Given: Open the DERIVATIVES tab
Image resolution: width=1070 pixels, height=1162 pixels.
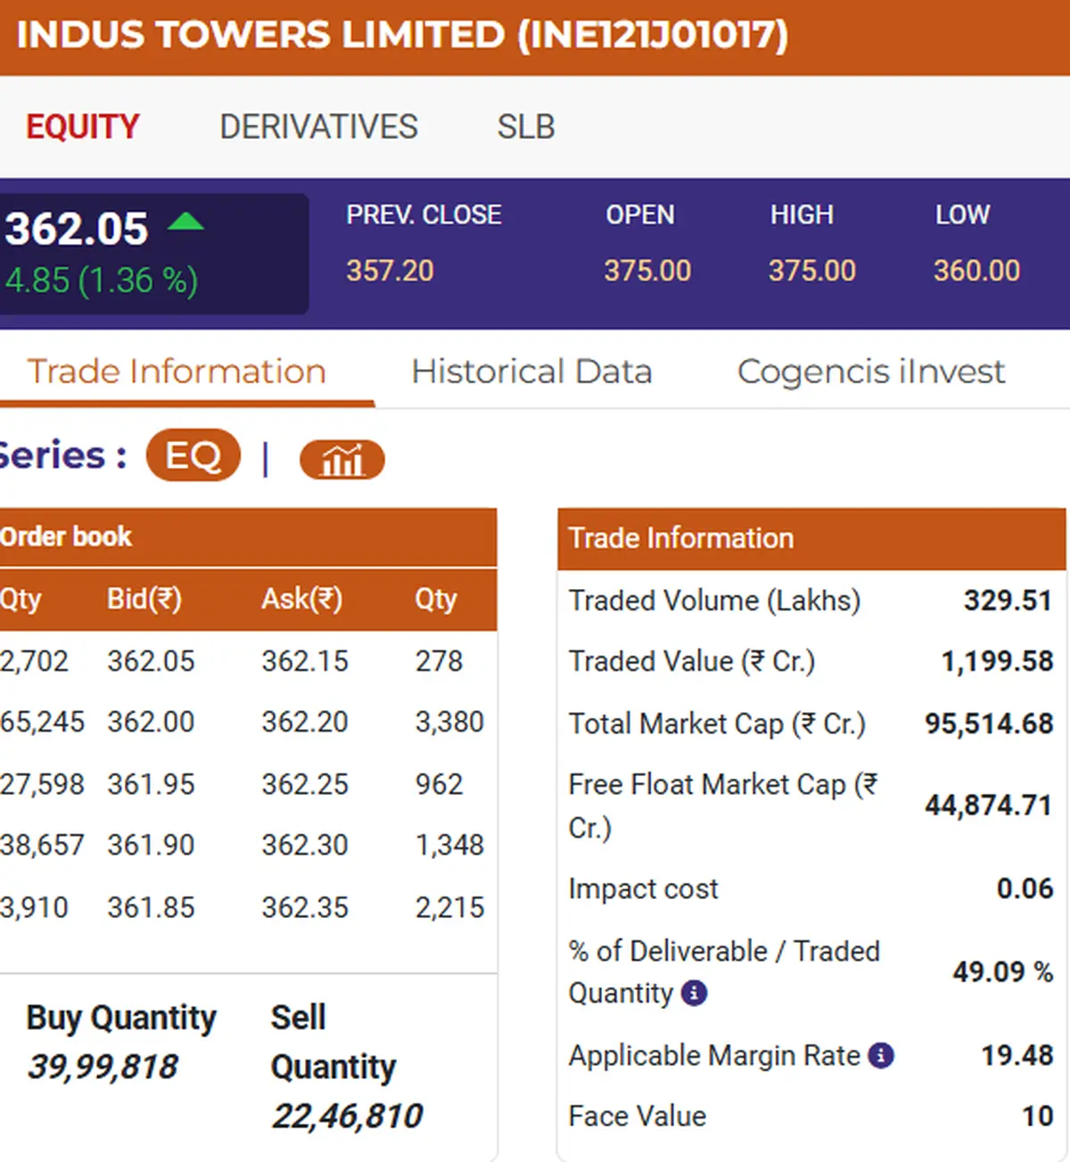Looking at the screenshot, I should click(x=318, y=127).
